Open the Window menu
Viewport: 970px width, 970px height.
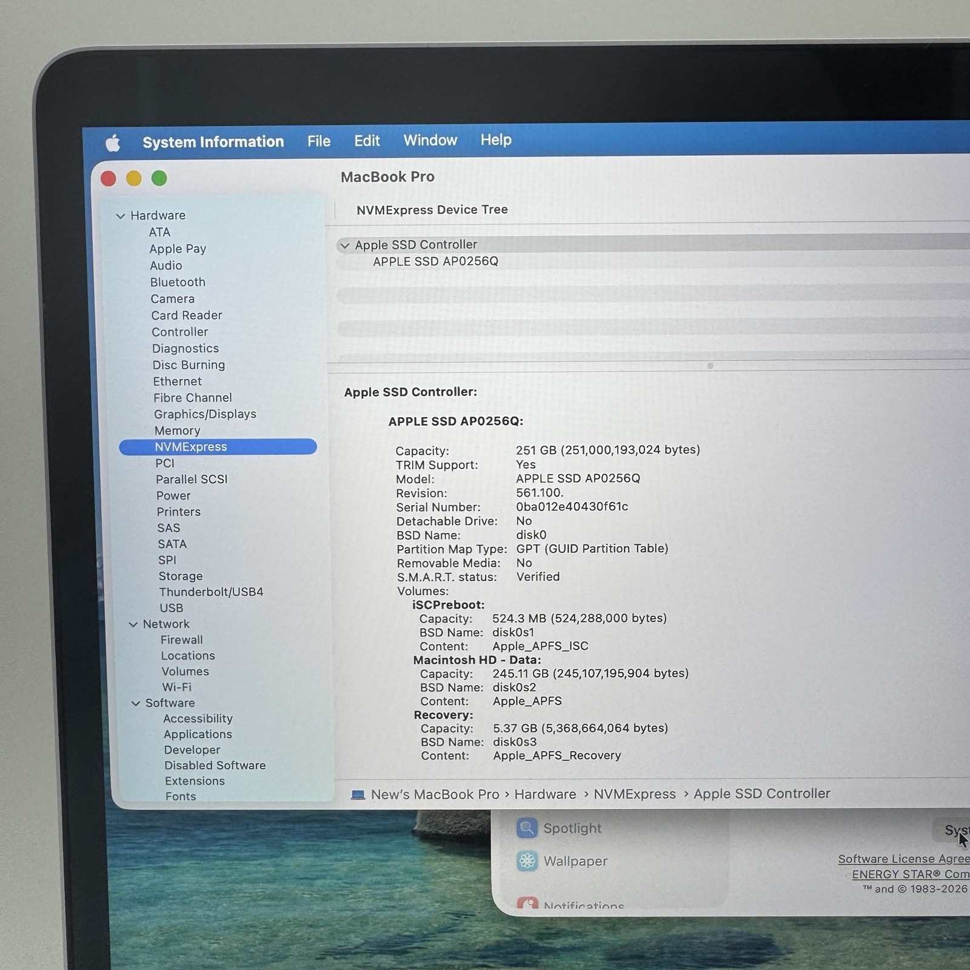[x=430, y=140]
